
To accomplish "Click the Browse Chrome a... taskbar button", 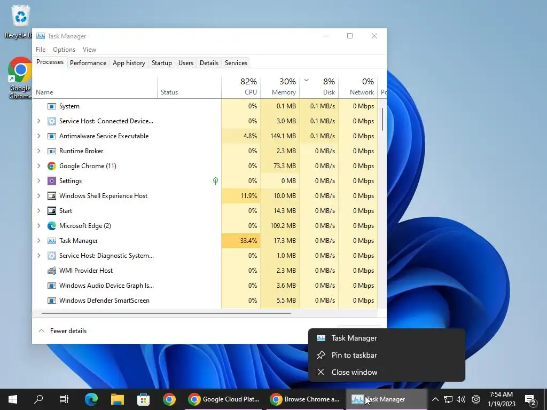I will 306,399.
